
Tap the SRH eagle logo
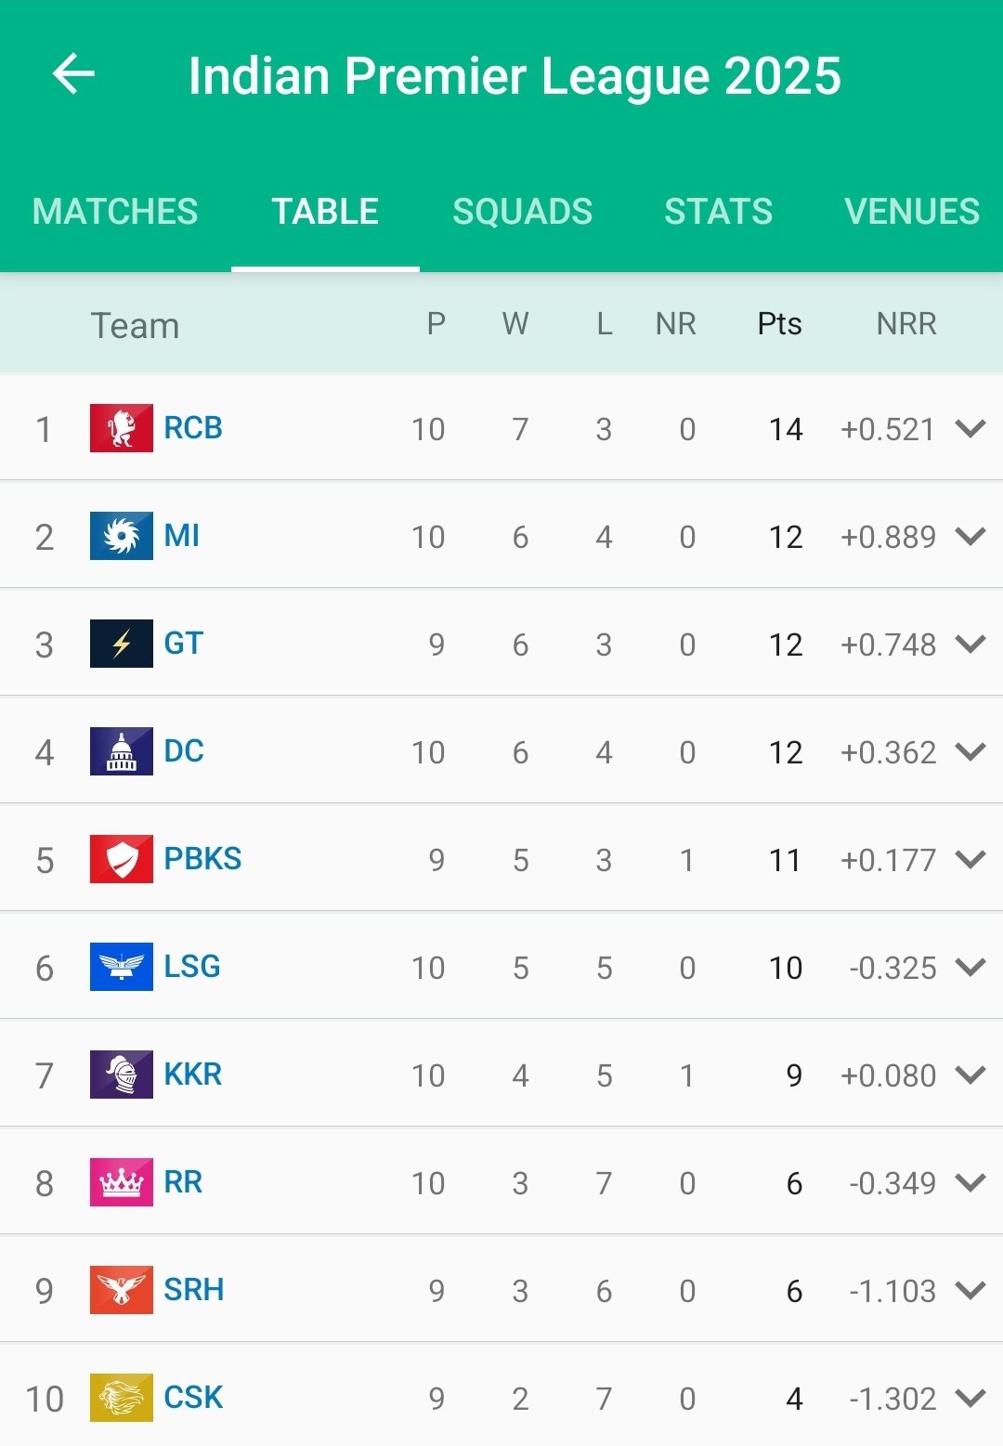coord(122,1290)
